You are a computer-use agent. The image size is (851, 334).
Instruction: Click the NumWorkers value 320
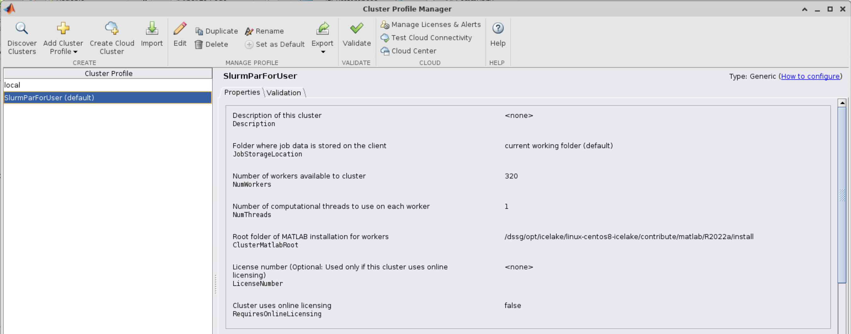[511, 176]
